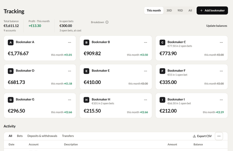Click the A letter badge
Screen dimensions: 233x151
[x=11, y=42]
